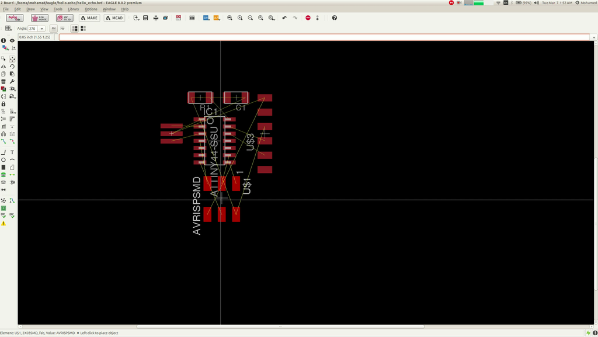Open the layer display settings
This screenshot has width=598, height=337.
coord(4,48)
